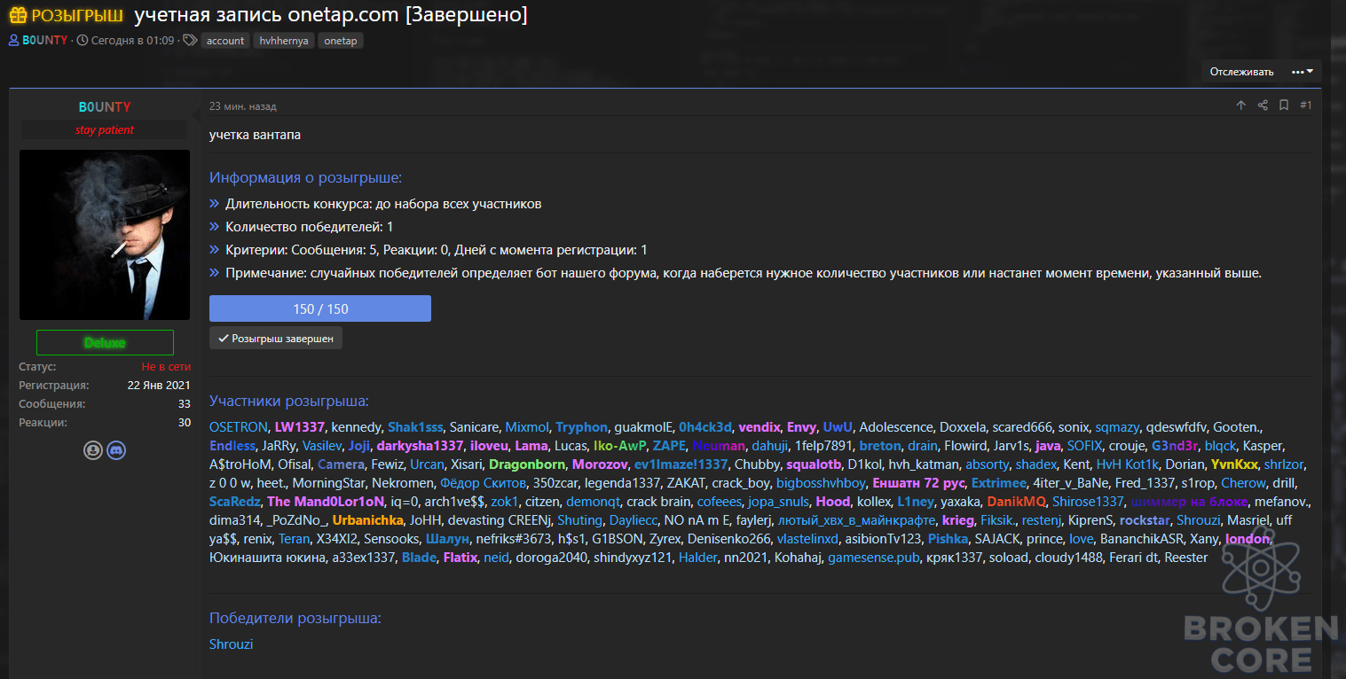Open participant LW1337's profile
Viewport: 1346px width, 679px height.
(300, 426)
